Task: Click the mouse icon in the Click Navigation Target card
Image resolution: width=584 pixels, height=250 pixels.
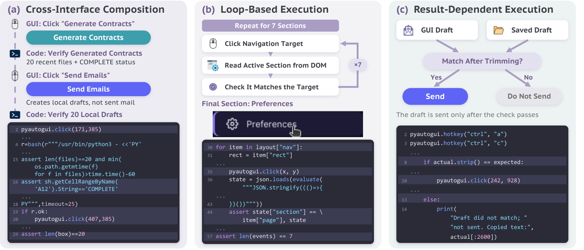Action: tap(213, 44)
